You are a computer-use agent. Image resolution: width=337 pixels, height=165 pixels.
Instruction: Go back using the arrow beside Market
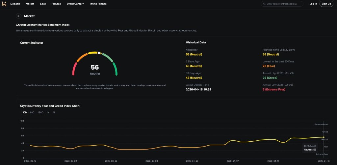pyautogui.click(x=19, y=16)
